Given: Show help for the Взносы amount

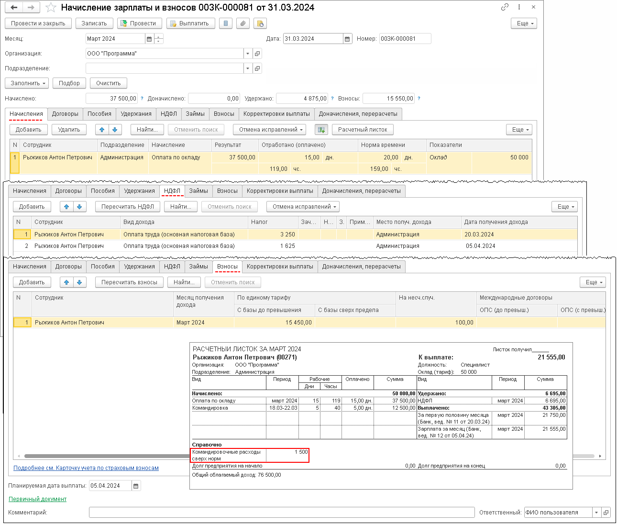Looking at the screenshot, I should 419,99.
